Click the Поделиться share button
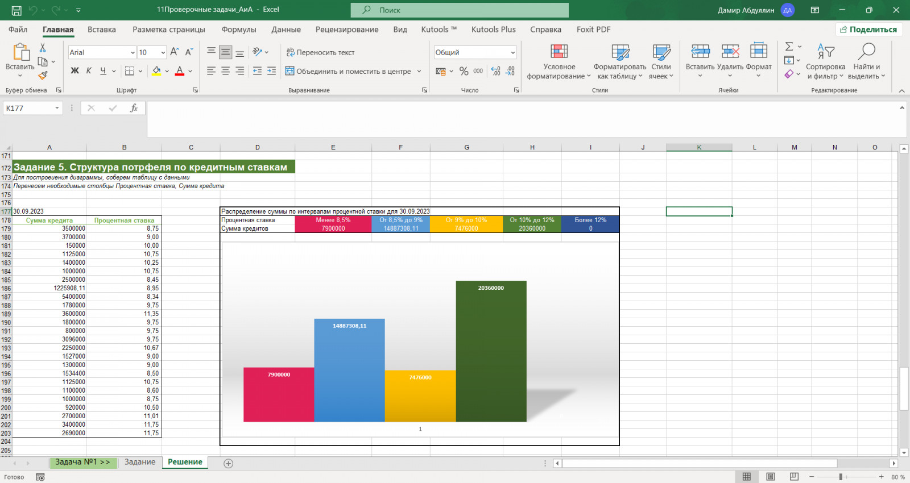The width and height of the screenshot is (910, 483). point(868,30)
